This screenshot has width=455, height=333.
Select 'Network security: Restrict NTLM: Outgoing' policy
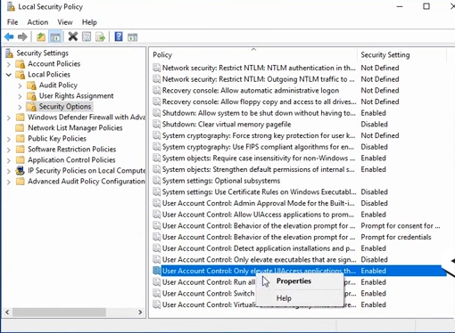(258, 79)
